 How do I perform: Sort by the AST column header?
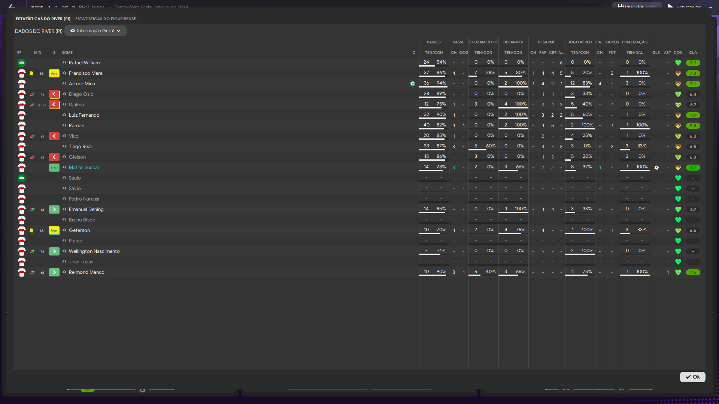tap(668, 53)
